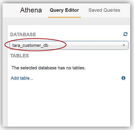The image size is (134, 130).
Task: Select the Query Editor tab
Action: (64, 10)
